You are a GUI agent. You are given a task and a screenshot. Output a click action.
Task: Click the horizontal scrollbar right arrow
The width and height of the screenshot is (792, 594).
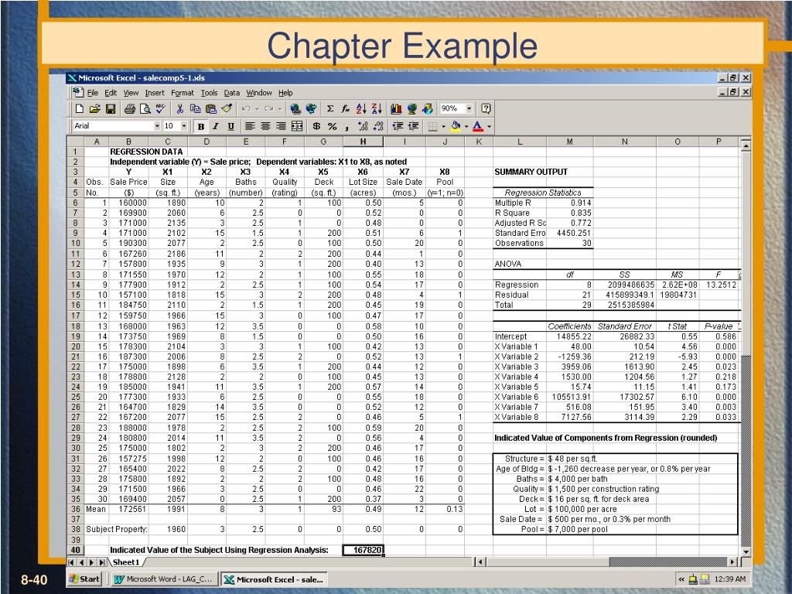click(733, 562)
